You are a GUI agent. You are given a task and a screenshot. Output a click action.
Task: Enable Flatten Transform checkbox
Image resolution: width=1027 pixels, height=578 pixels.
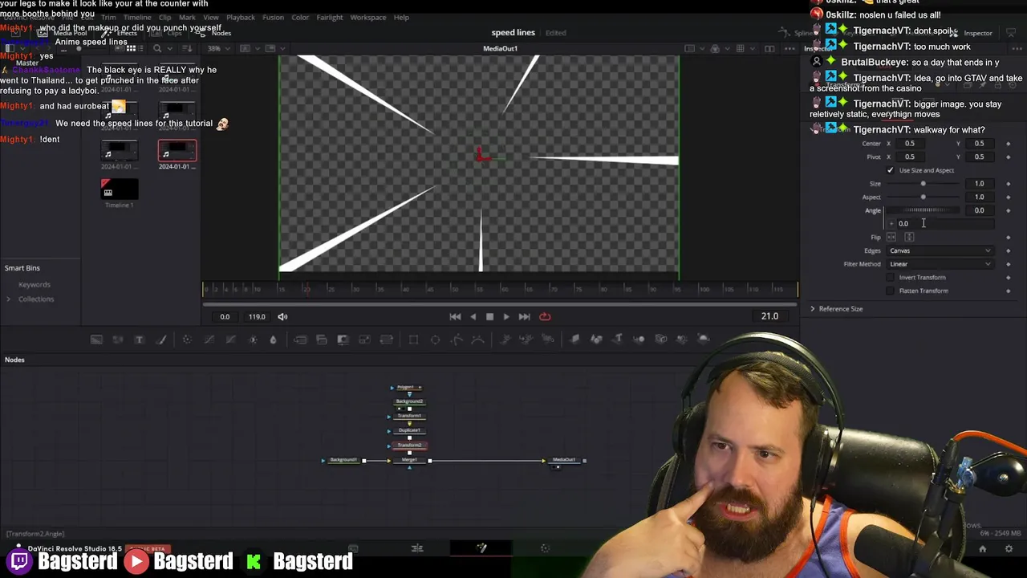(890, 291)
